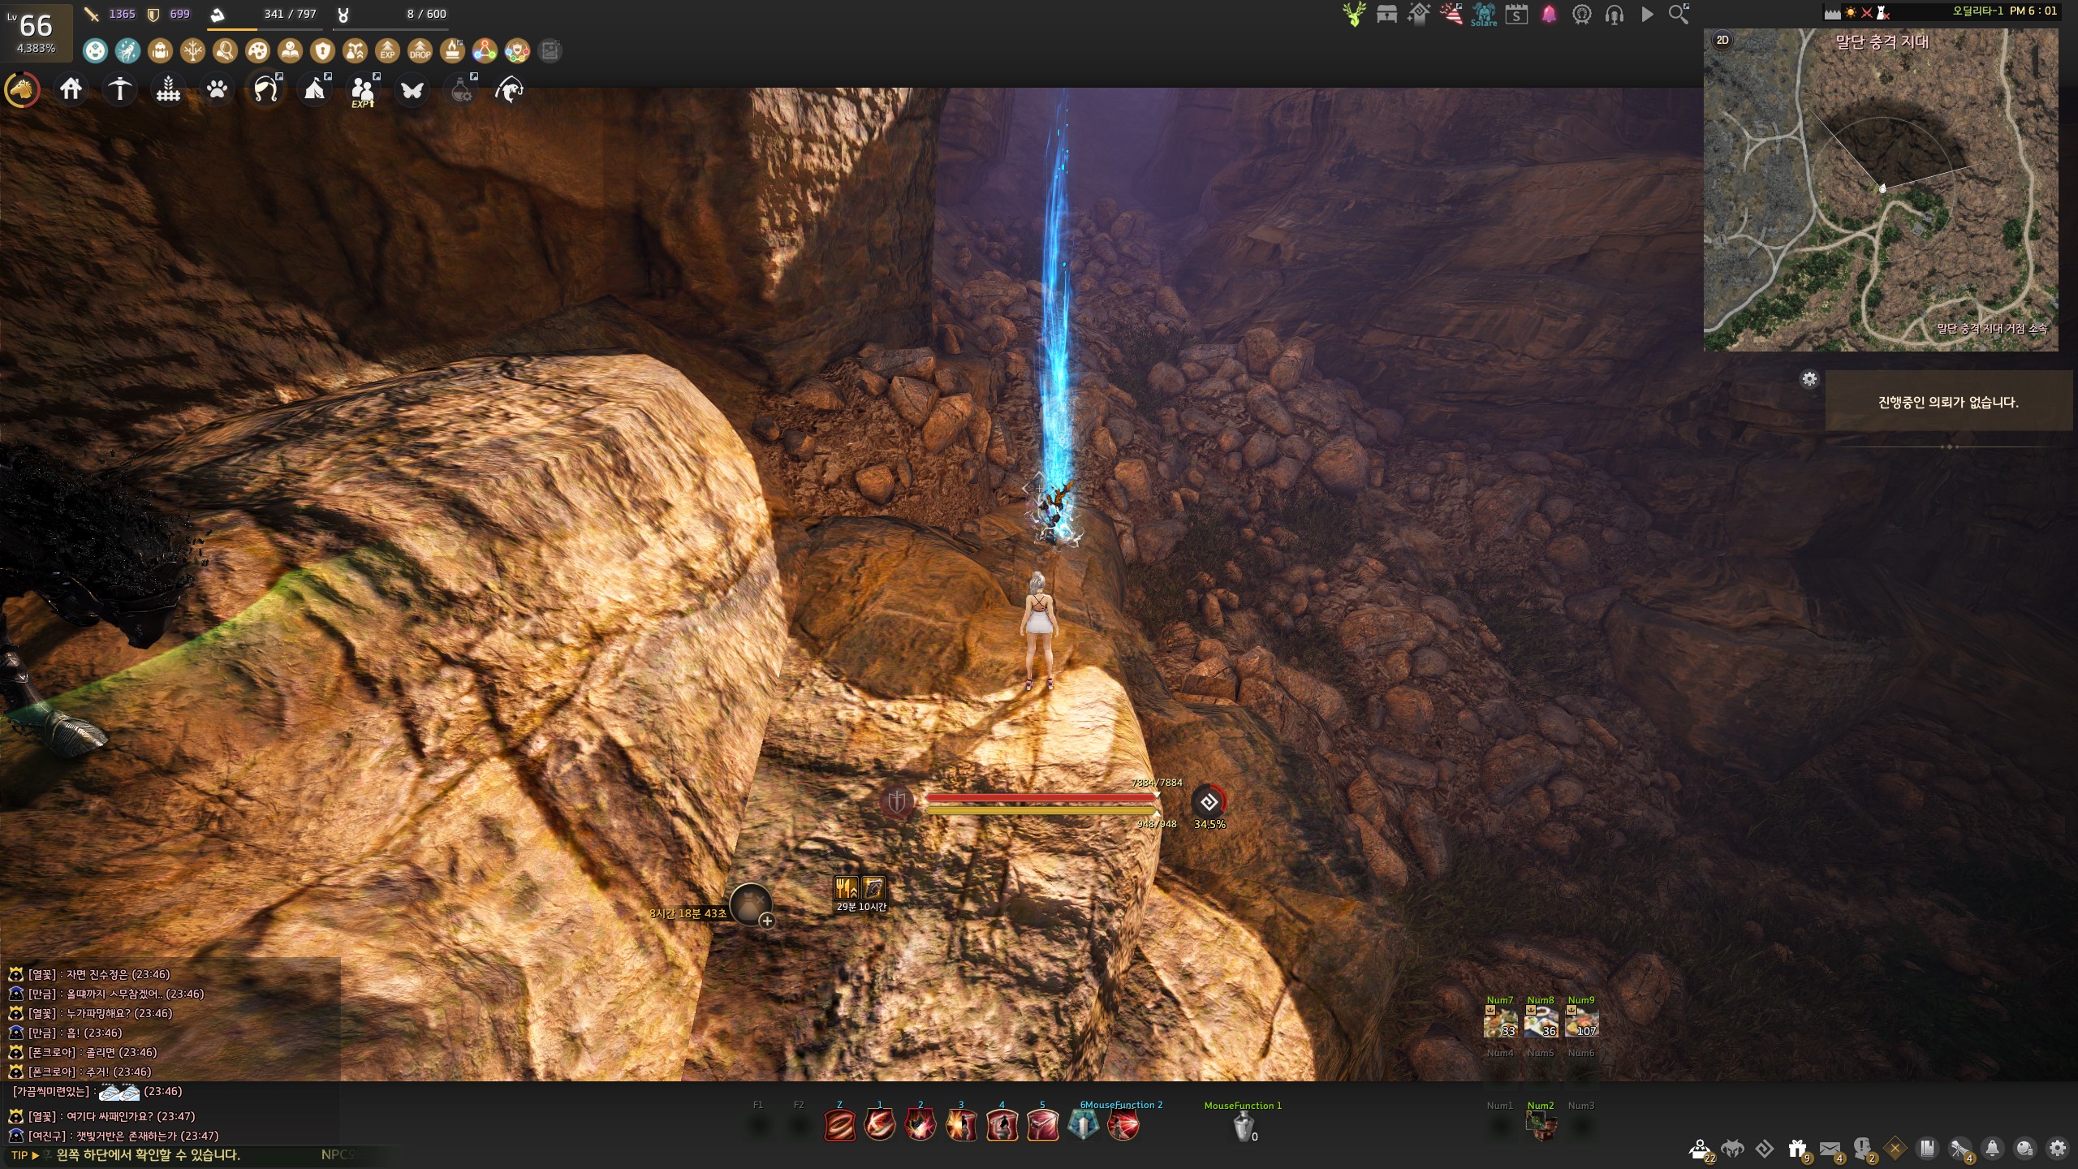The image size is (2078, 1169).
Task: Activate the number 4 skill slot
Action: point(1002,1126)
